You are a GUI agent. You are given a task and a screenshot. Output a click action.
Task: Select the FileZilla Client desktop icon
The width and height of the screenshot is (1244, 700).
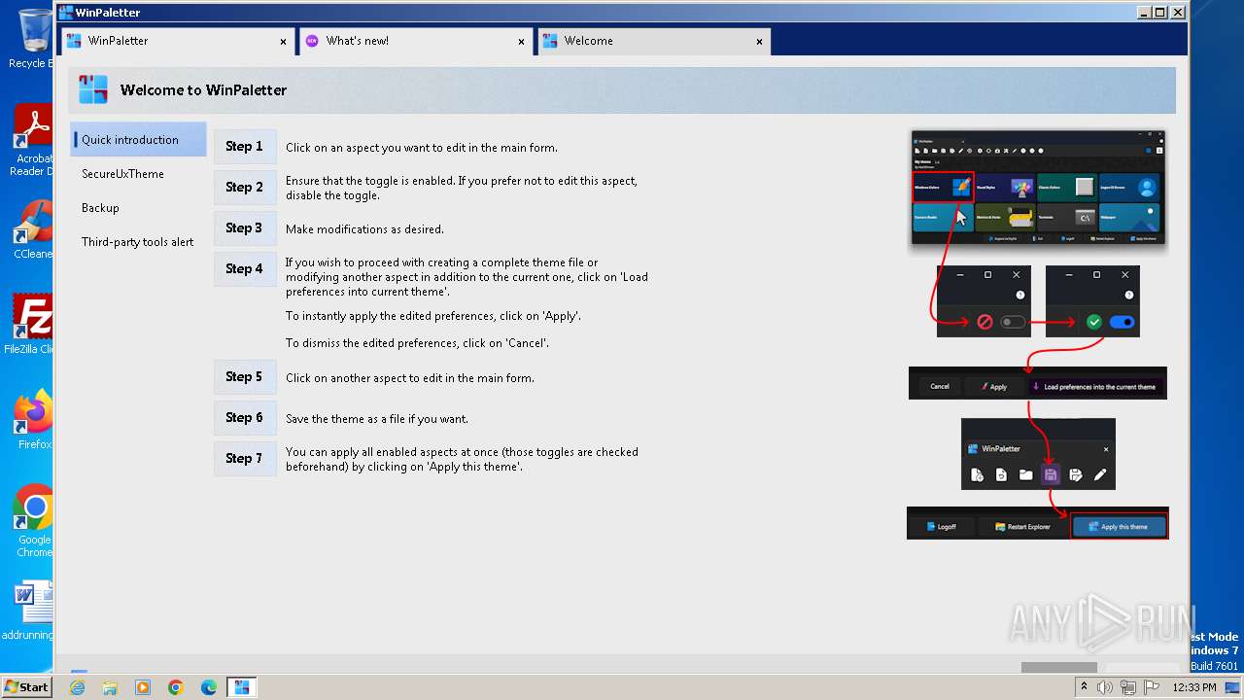33,325
